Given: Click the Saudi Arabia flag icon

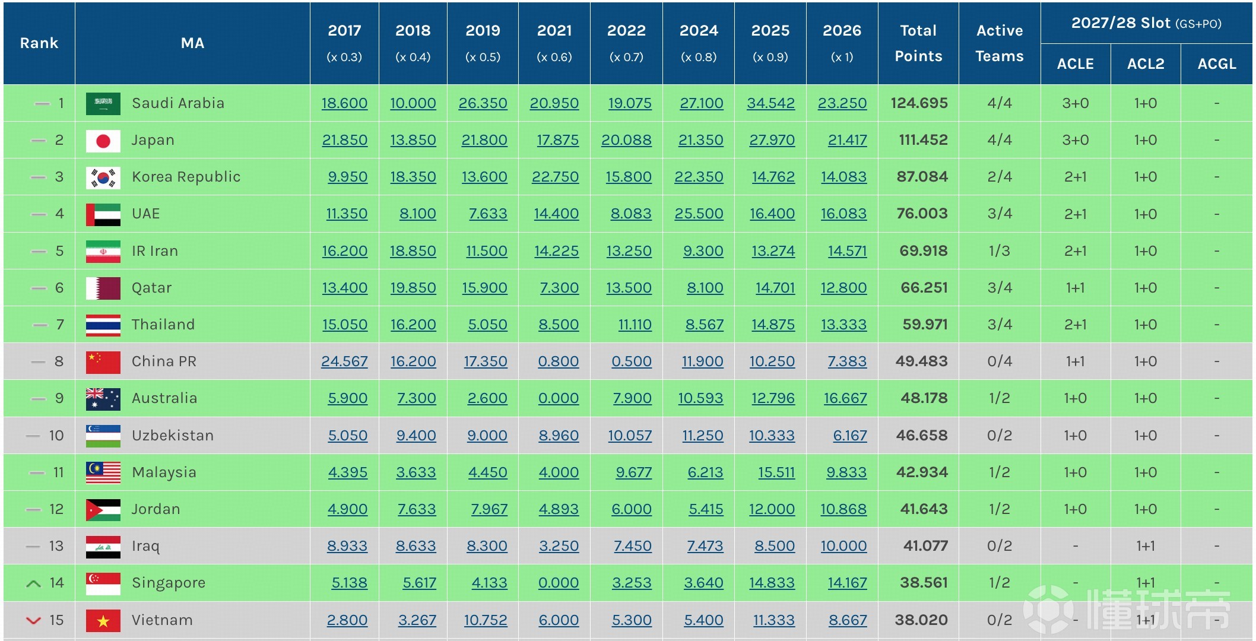Looking at the screenshot, I should (103, 103).
